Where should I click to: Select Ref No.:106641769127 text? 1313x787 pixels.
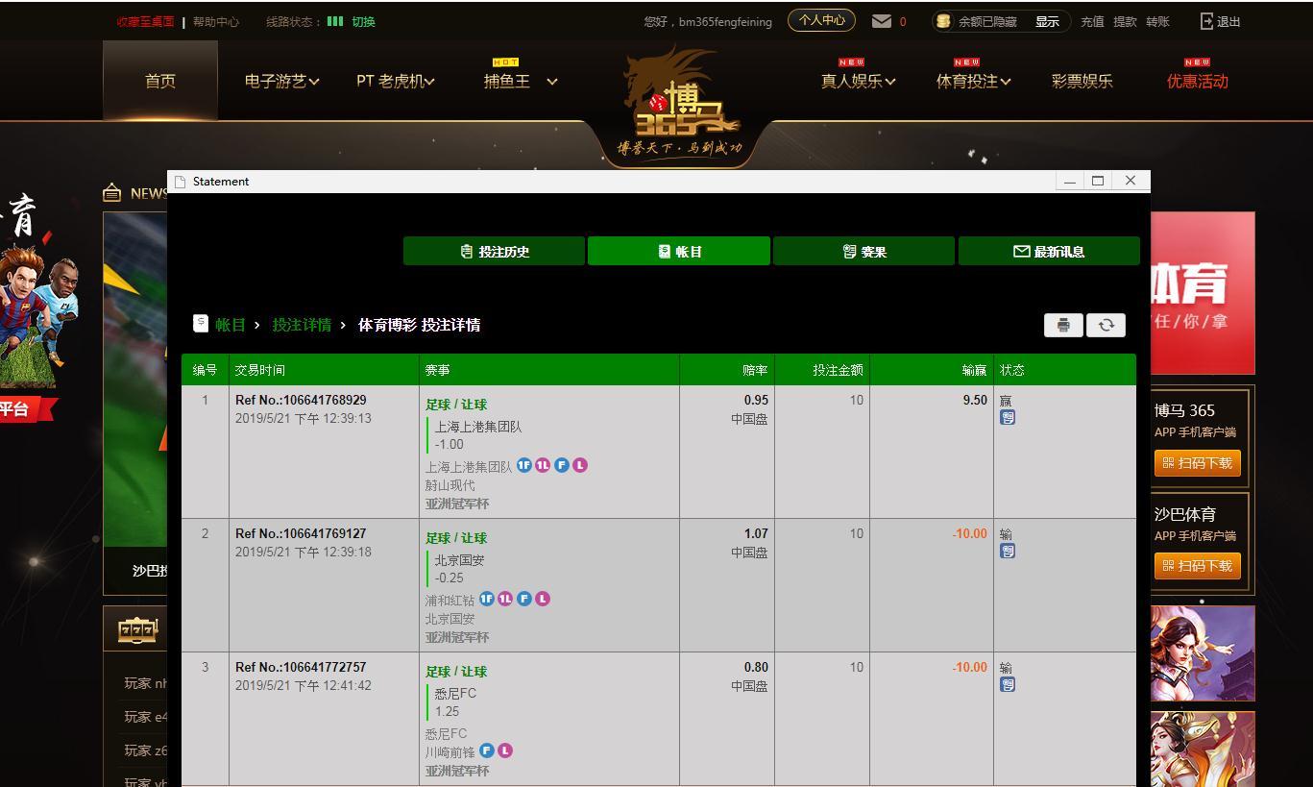coord(301,533)
